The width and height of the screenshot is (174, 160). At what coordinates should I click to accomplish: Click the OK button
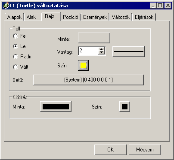point(110,150)
